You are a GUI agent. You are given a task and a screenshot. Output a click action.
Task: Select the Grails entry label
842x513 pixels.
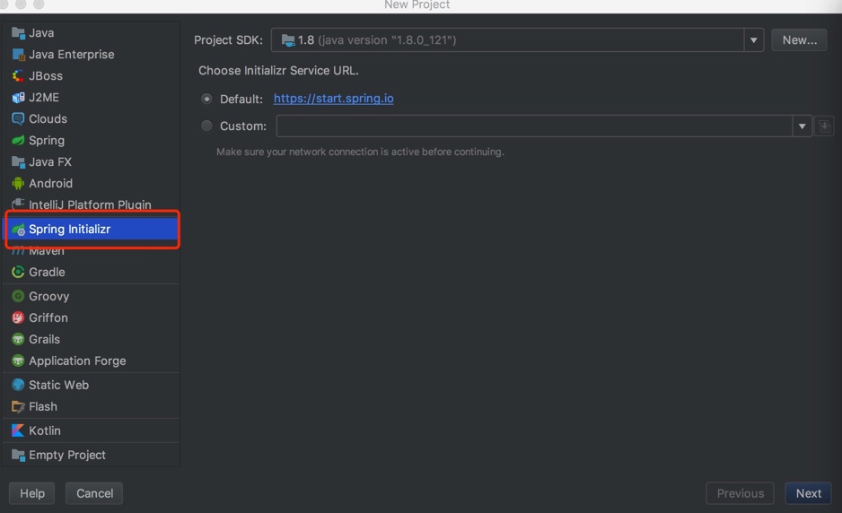click(45, 339)
